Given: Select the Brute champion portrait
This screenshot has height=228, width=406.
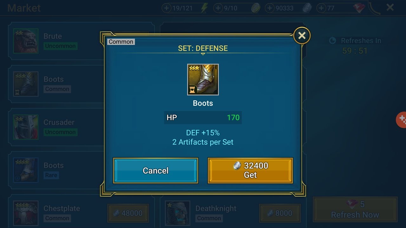Looking at the screenshot, I should pos(26,41).
